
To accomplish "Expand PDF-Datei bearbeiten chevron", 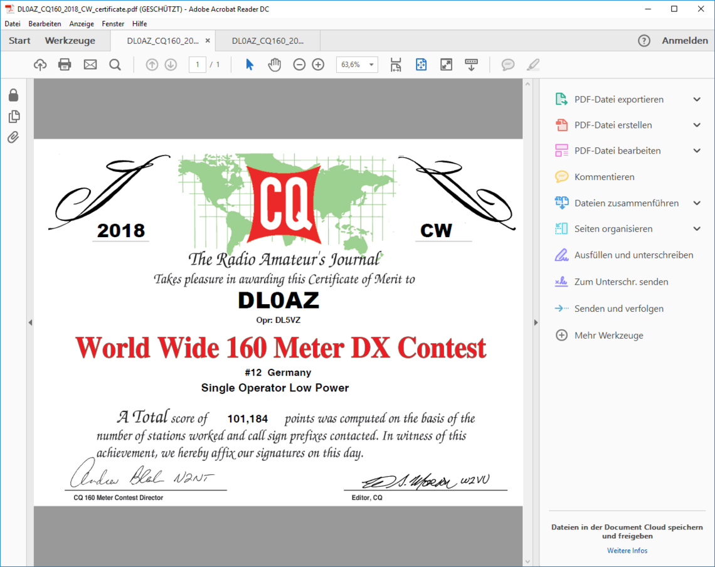I will pos(697,151).
